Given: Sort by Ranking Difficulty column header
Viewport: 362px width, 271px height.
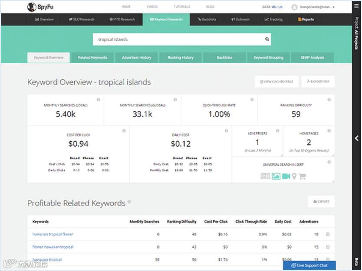Looking at the screenshot, I should click(x=182, y=222).
